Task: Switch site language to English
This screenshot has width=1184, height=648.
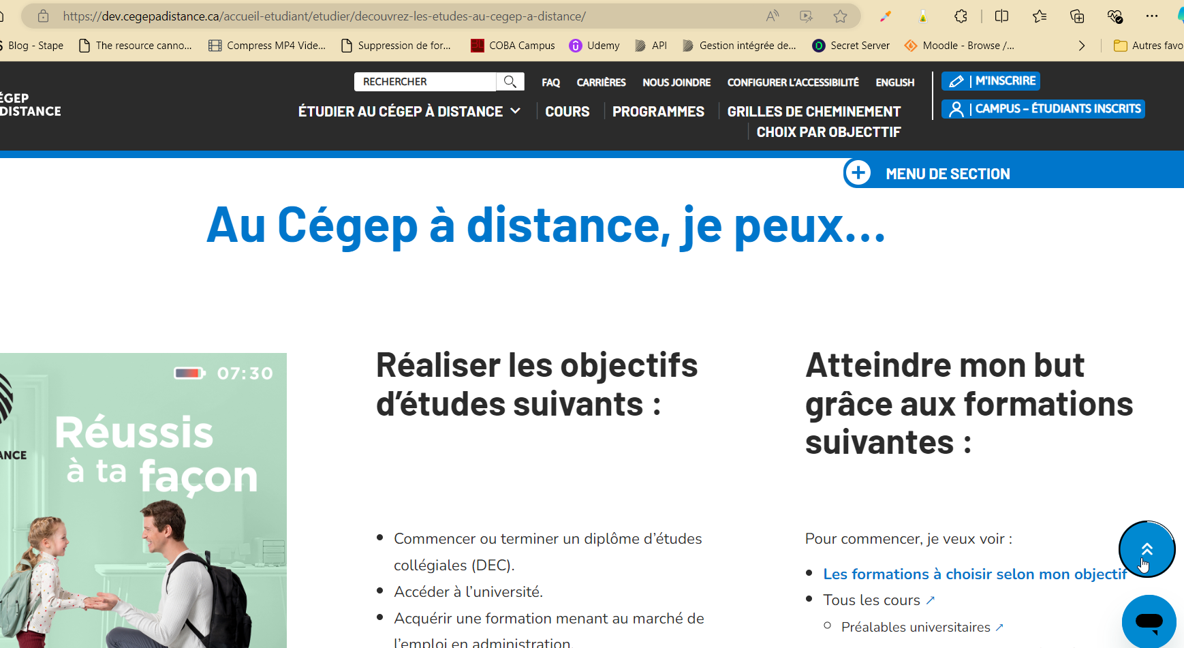Action: (x=894, y=82)
